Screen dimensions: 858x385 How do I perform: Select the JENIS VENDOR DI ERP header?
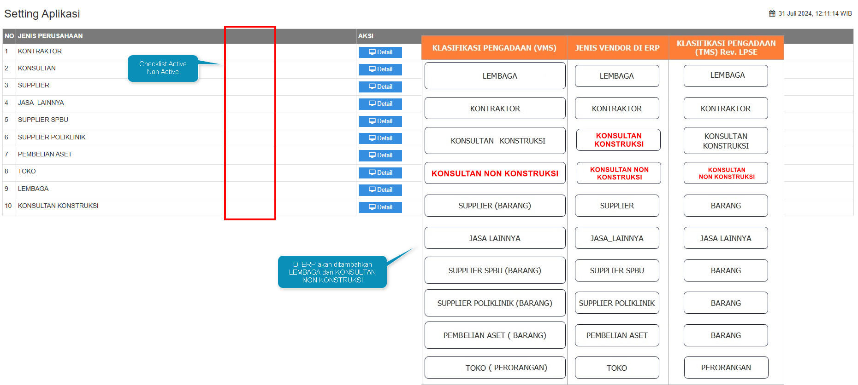617,48
